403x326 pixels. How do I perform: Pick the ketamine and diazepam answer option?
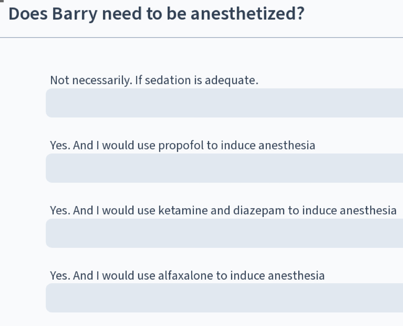223,211
